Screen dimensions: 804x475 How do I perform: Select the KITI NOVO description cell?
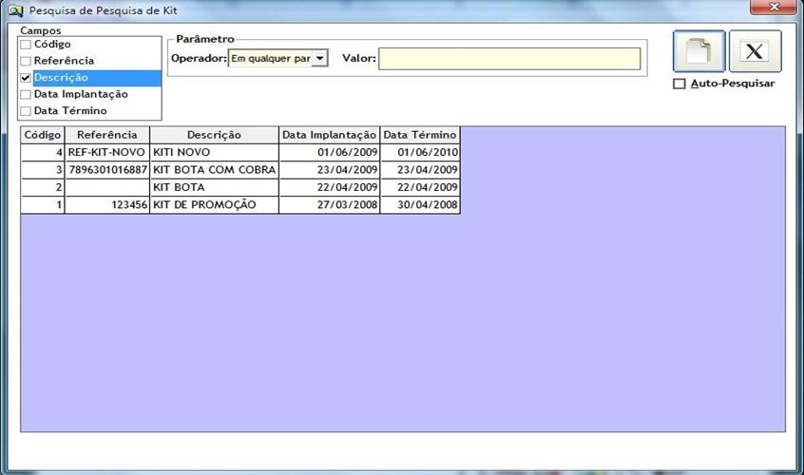215,152
